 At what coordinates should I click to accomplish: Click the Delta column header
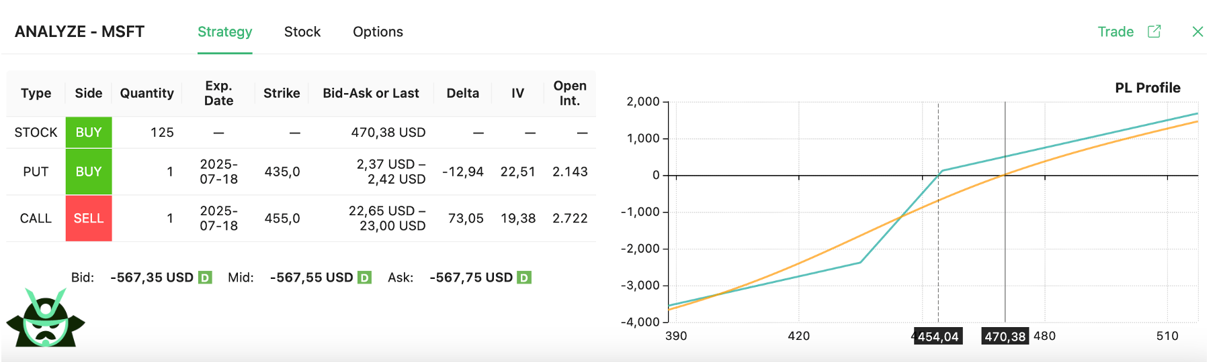coord(462,93)
